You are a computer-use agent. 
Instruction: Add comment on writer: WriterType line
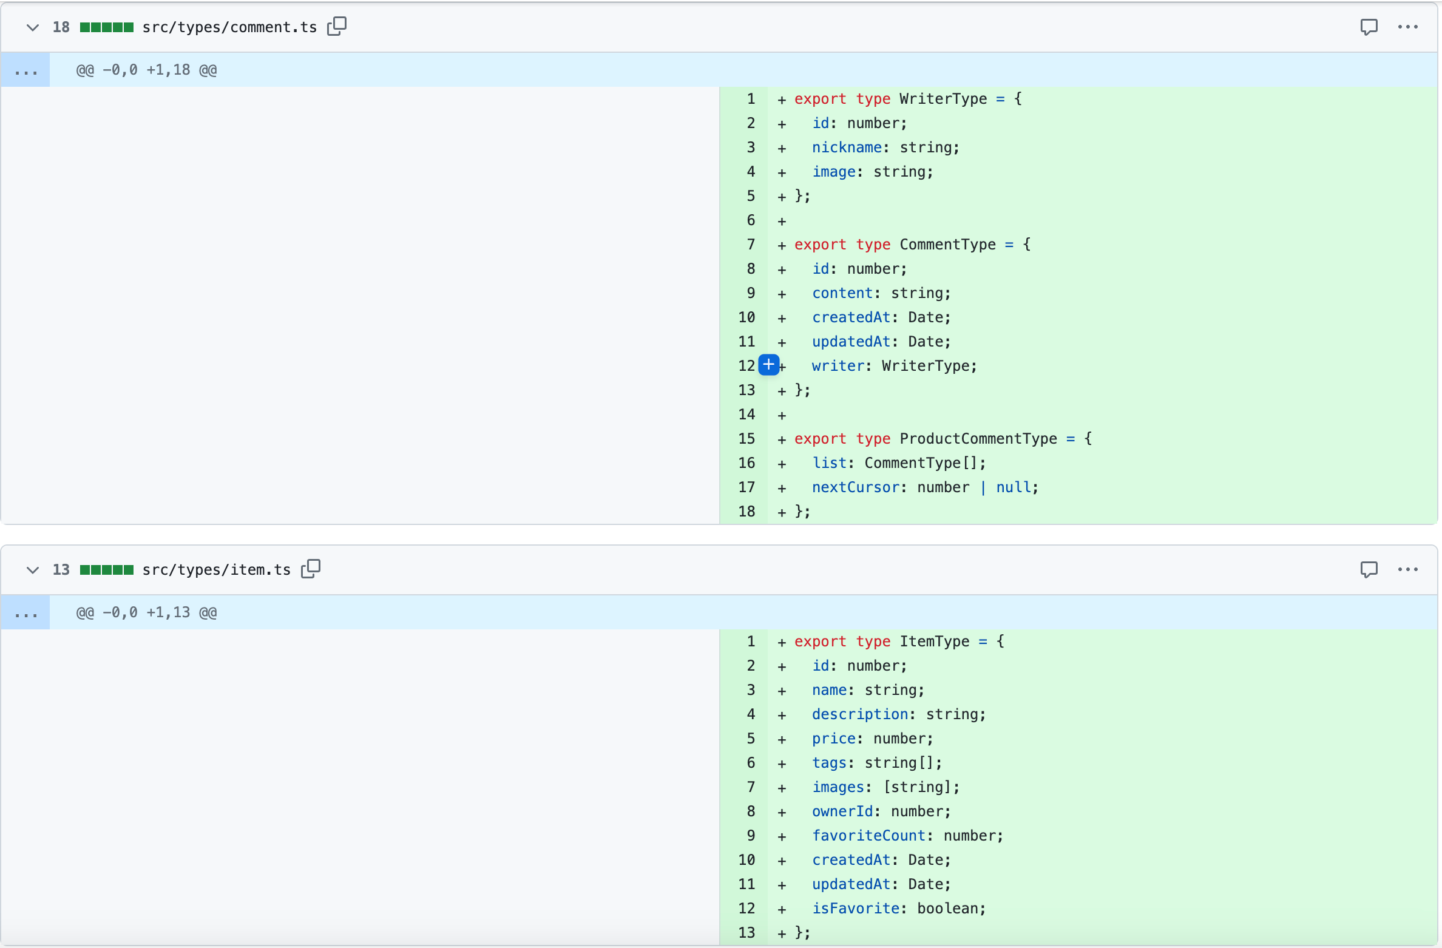(768, 365)
